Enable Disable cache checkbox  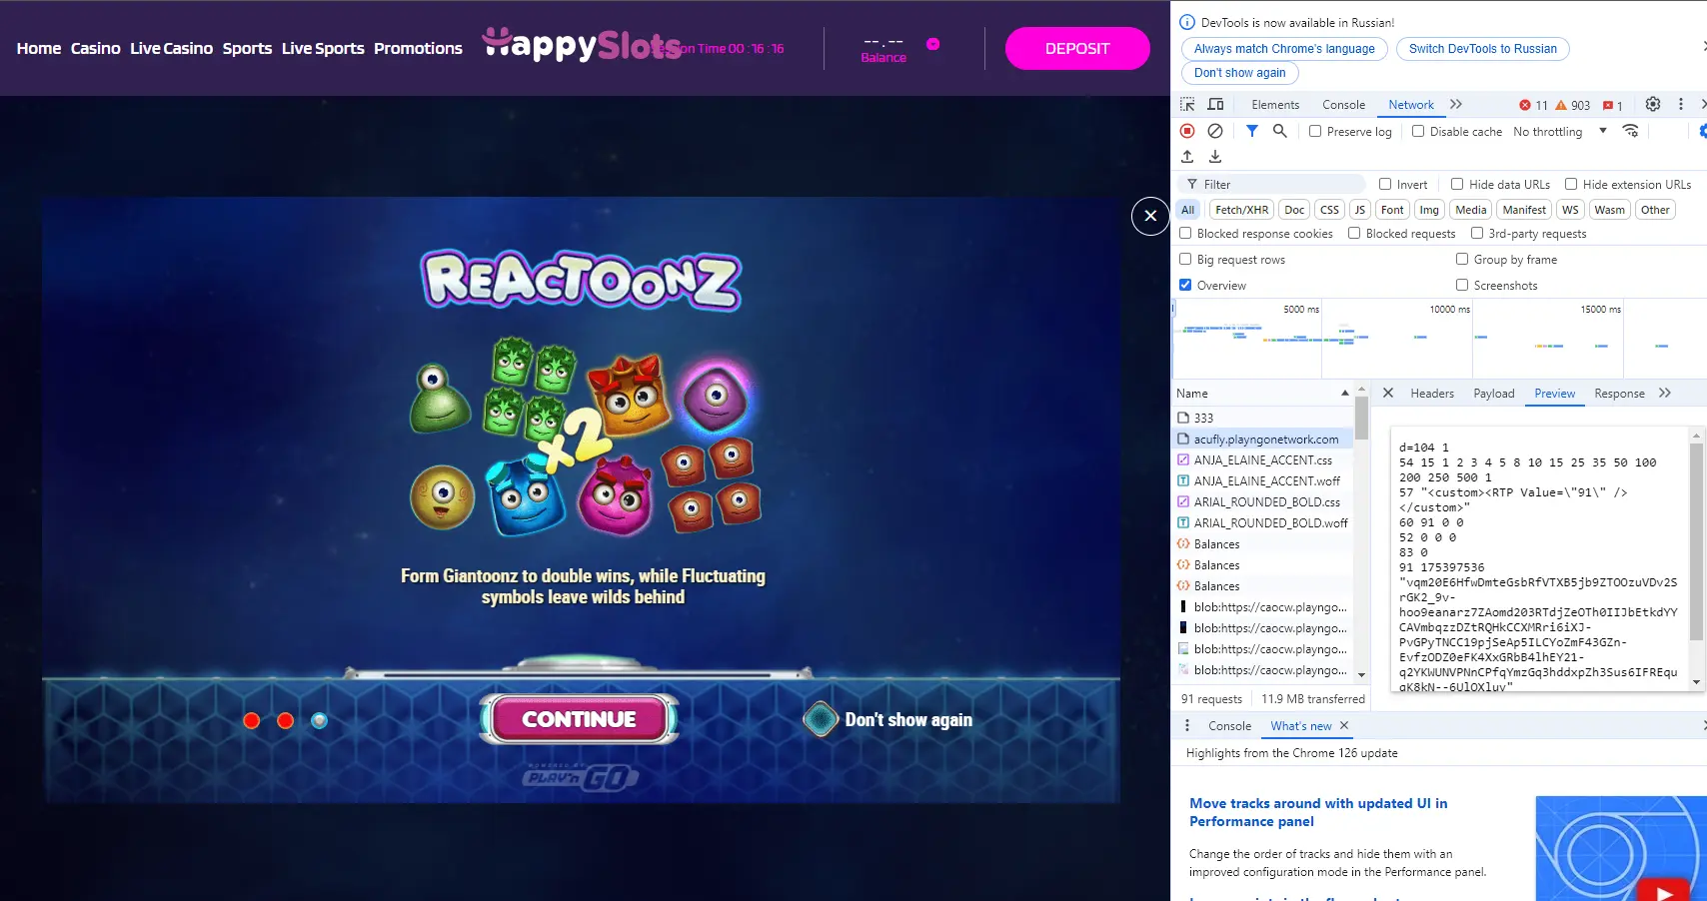1417,131
